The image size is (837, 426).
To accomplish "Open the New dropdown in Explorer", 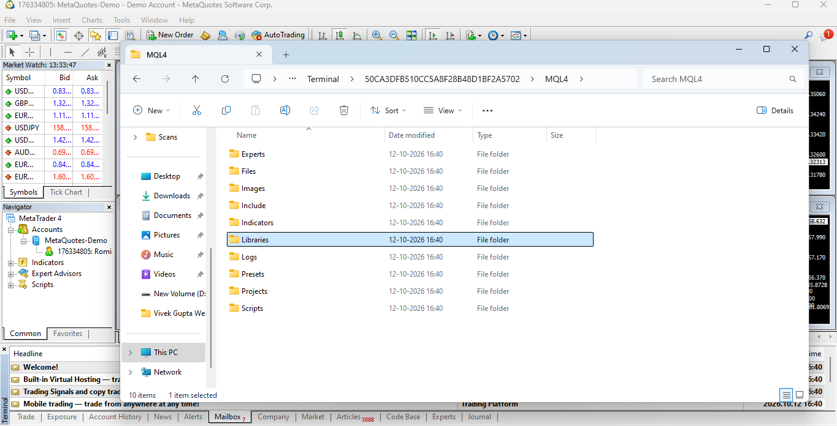I will 151,110.
